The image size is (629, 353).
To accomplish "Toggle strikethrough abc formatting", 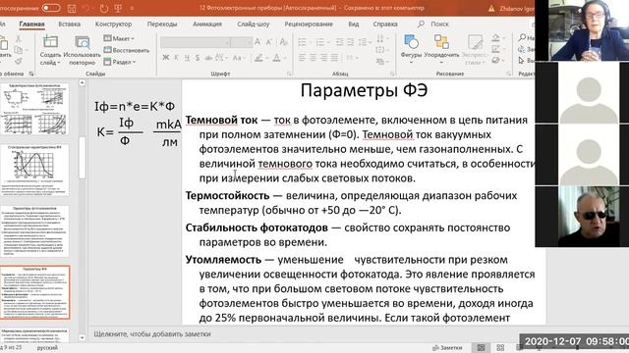I will click(x=208, y=58).
